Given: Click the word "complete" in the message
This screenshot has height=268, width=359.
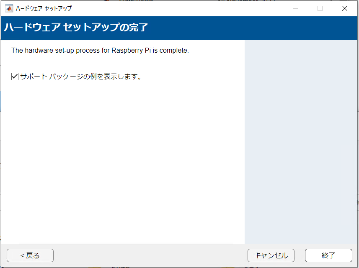Looking at the screenshot, I should [x=176, y=51].
